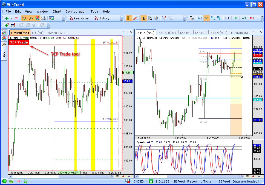The height and width of the screenshot is (185, 265).
Task: Select the m15 timeframe
Action: point(213,18)
